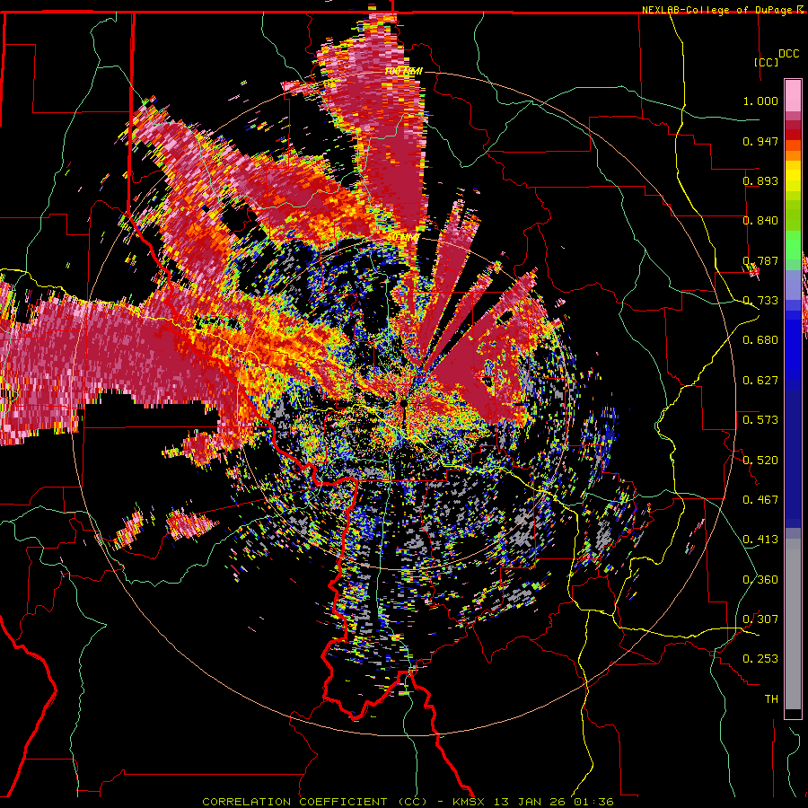Select the 0.893 legend value
The height and width of the screenshot is (808, 808).
click(x=760, y=180)
